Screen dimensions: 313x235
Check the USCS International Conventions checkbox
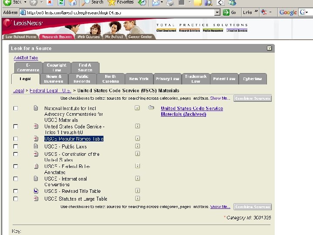click(16, 179)
